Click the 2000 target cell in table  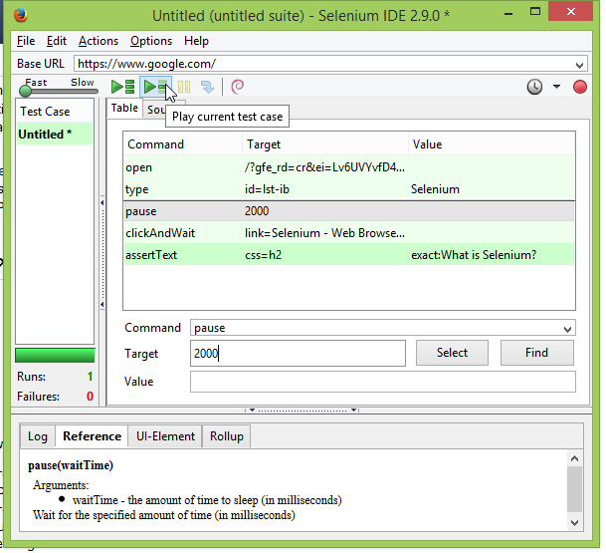[257, 211]
